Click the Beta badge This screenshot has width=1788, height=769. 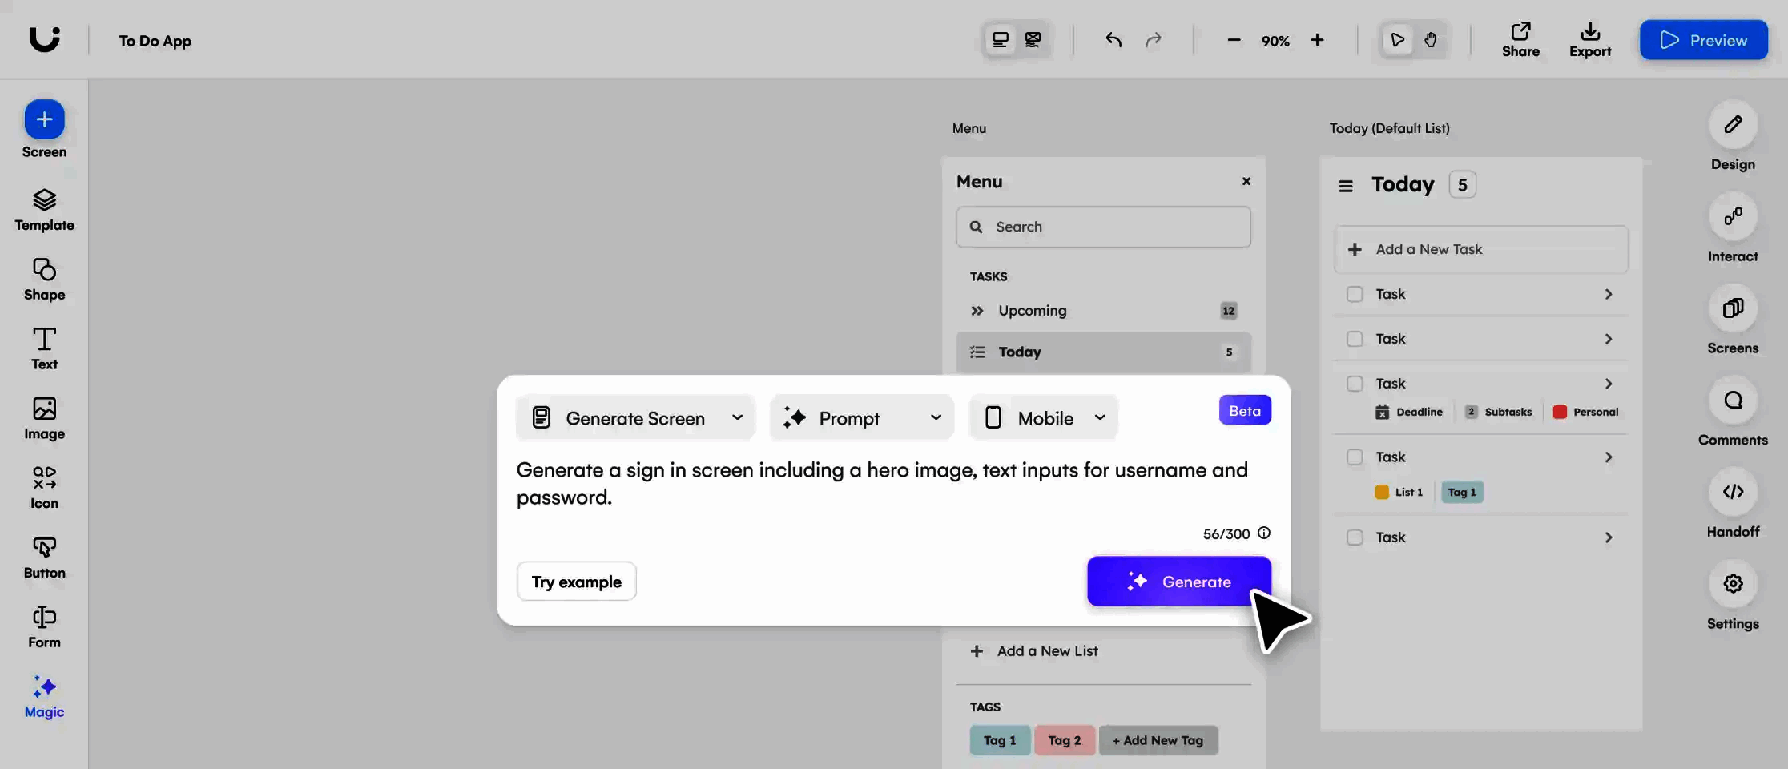click(x=1245, y=411)
